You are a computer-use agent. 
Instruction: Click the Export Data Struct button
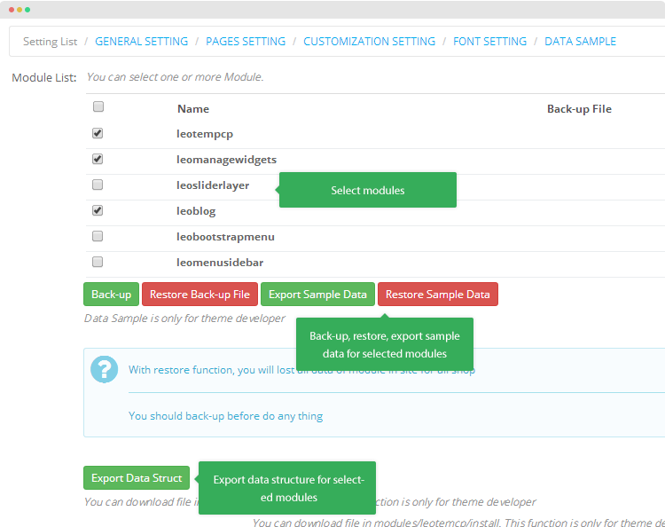tap(137, 478)
